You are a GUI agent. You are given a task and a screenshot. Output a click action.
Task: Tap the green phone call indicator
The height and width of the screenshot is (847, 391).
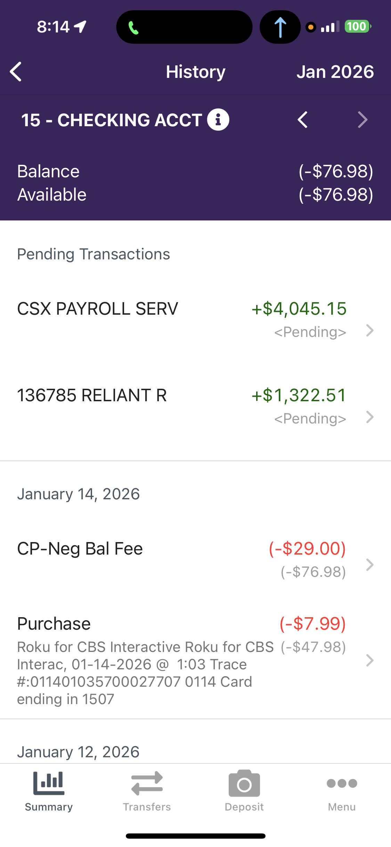pyautogui.click(x=133, y=27)
